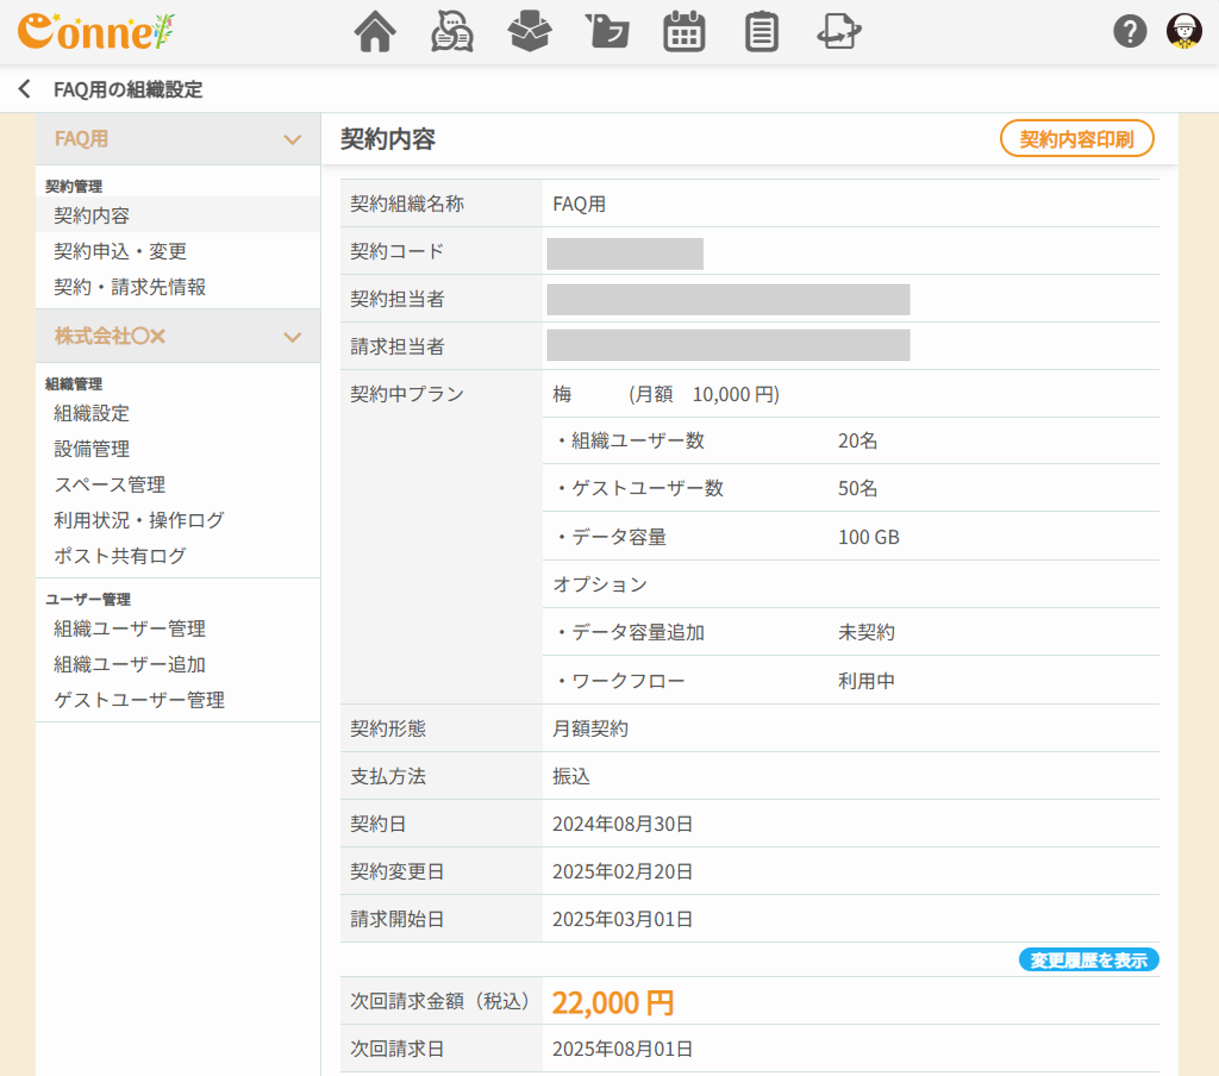The height and width of the screenshot is (1076, 1219).
Task: Open the chat people icon
Action: pos(452,32)
